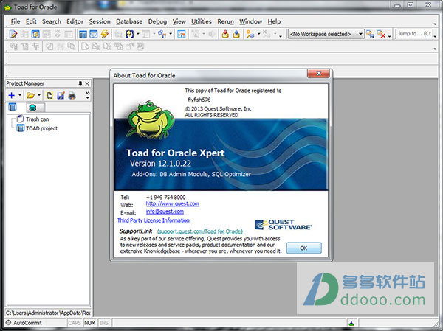Open the Session menu

[100, 21]
